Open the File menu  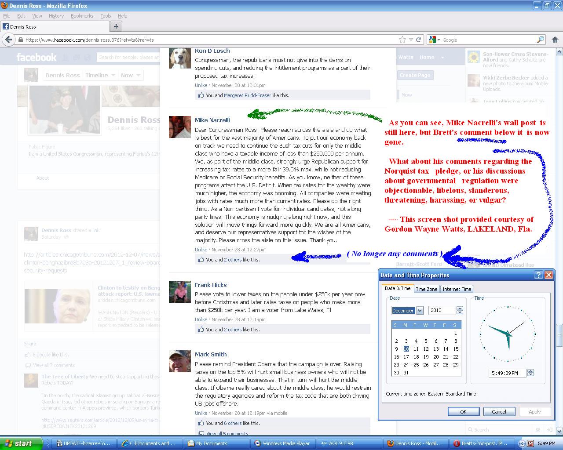click(7, 16)
